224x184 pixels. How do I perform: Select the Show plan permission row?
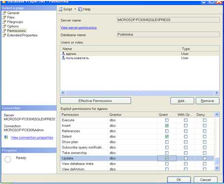[137, 142]
